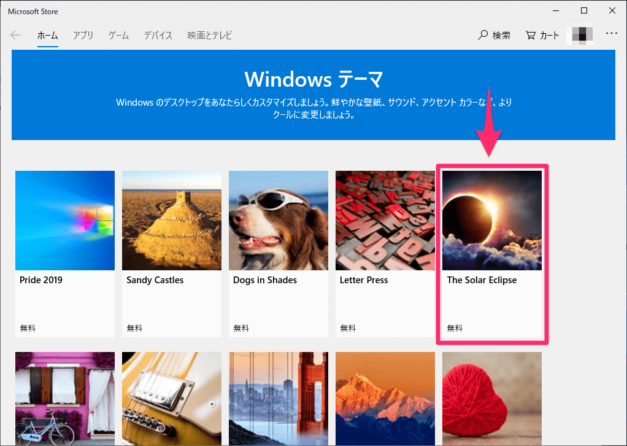Select the デバイス tab
The height and width of the screenshot is (446, 627).
pyautogui.click(x=158, y=35)
